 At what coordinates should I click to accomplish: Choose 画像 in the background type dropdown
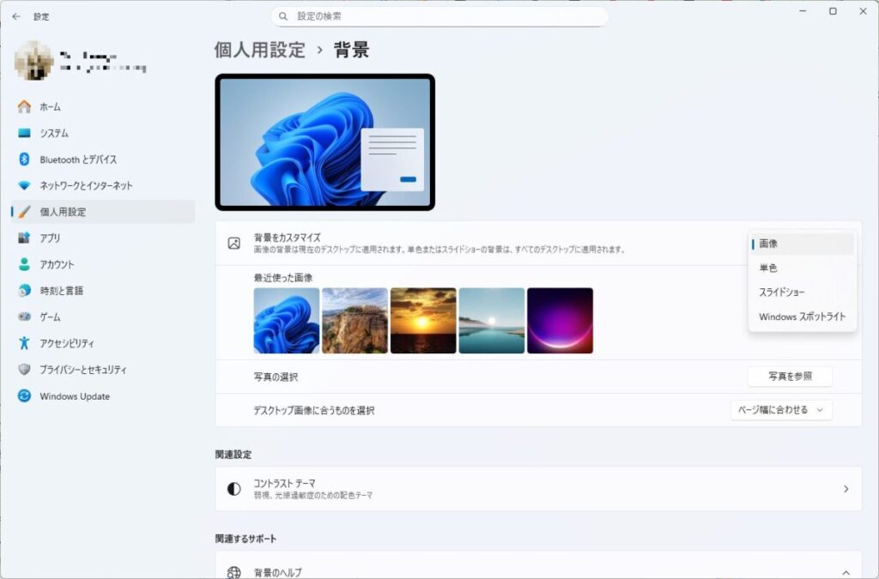pyautogui.click(x=803, y=244)
